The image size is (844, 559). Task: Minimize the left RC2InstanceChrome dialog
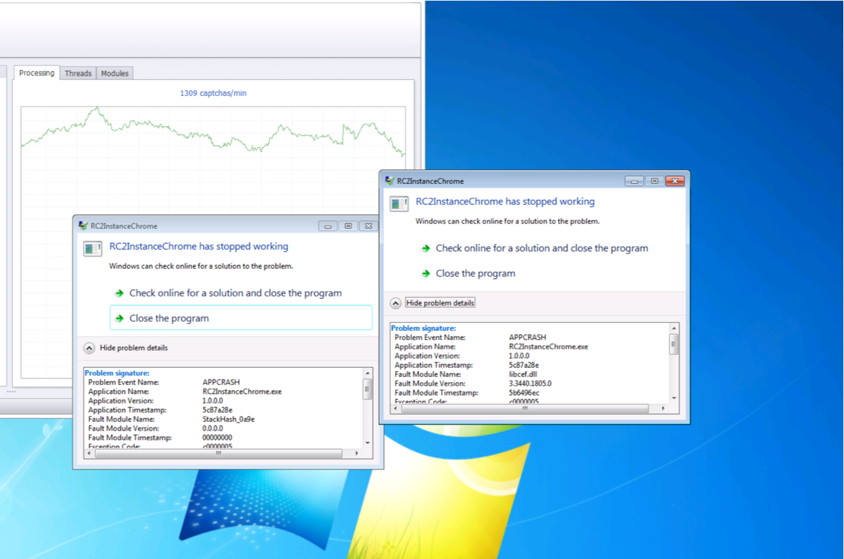328,226
